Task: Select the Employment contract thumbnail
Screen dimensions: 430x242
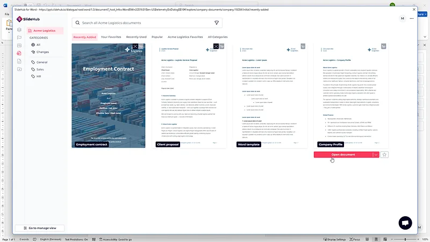Action: pyautogui.click(x=109, y=96)
